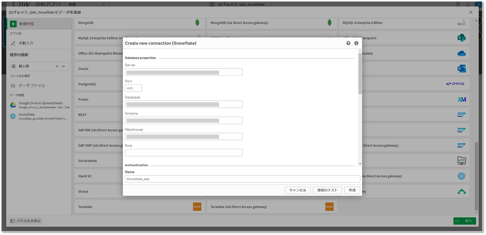The height and width of the screenshot is (235, 486).
Task: Click the precog connector logo
Action: pos(455,84)
